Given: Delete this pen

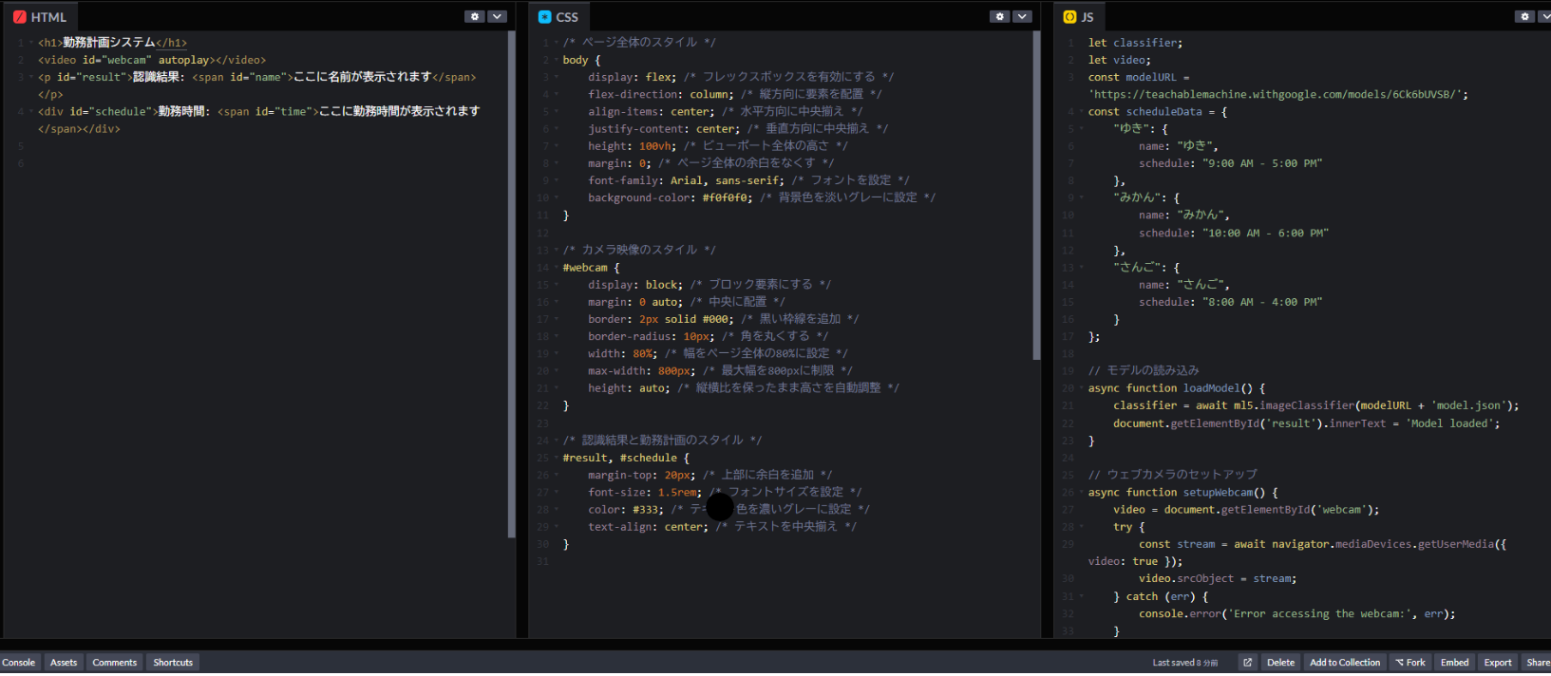Looking at the screenshot, I should (1280, 663).
